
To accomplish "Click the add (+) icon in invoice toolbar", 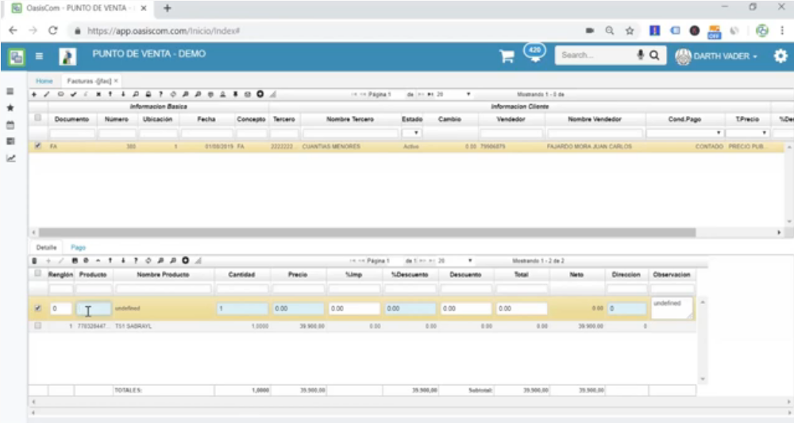I will coord(33,94).
